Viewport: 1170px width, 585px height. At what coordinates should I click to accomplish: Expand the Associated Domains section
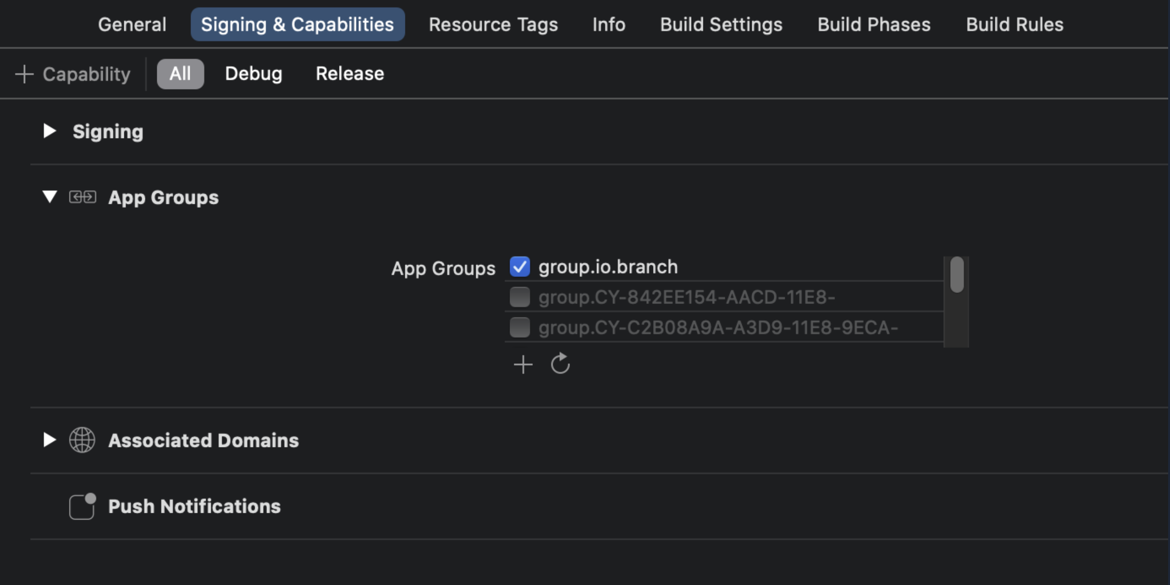click(49, 440)
